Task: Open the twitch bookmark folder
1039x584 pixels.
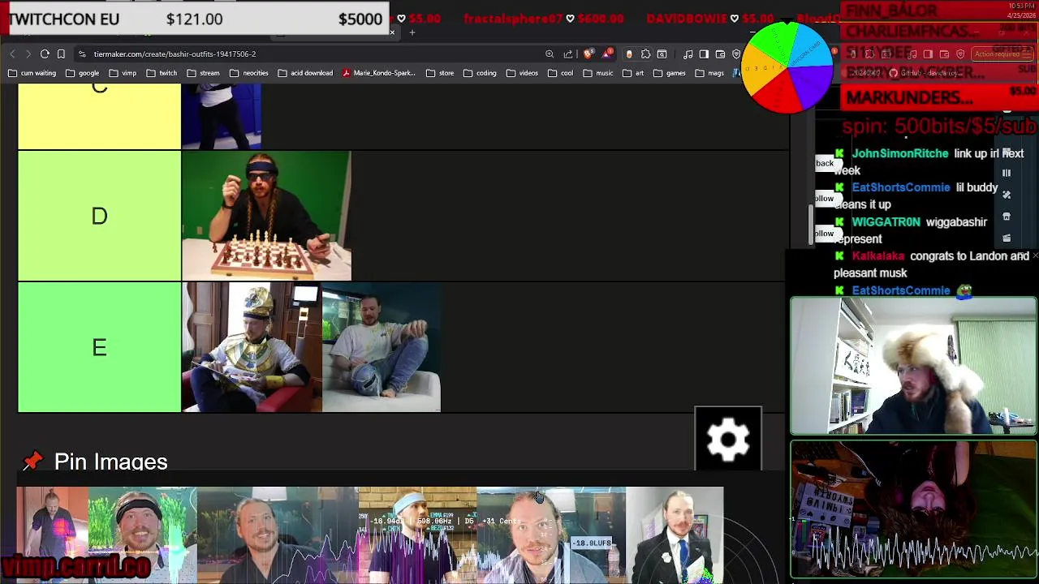Action: pos(162,73)
